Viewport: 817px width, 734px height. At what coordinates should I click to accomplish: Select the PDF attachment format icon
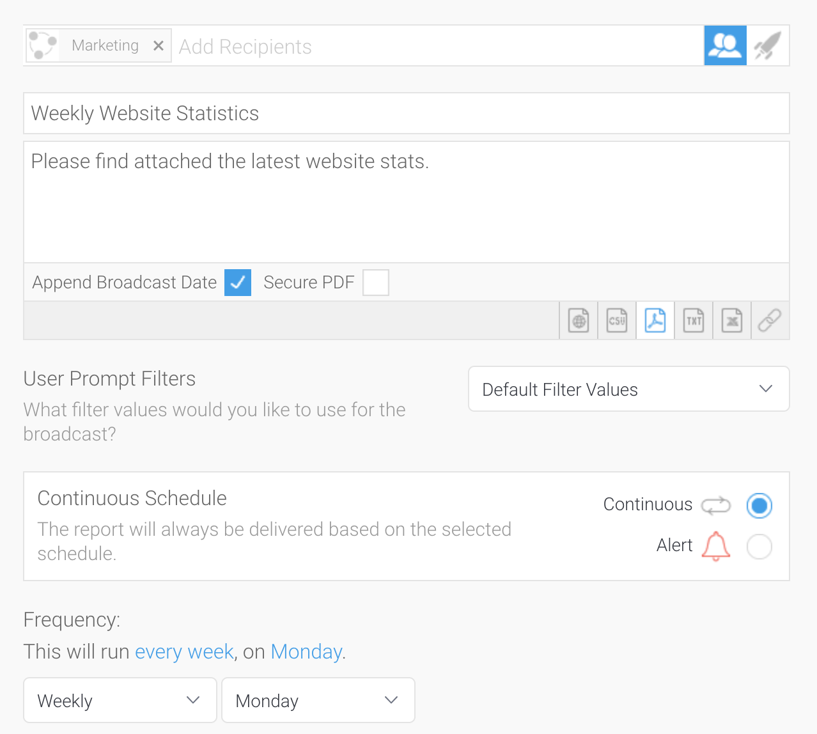[655, 320]
